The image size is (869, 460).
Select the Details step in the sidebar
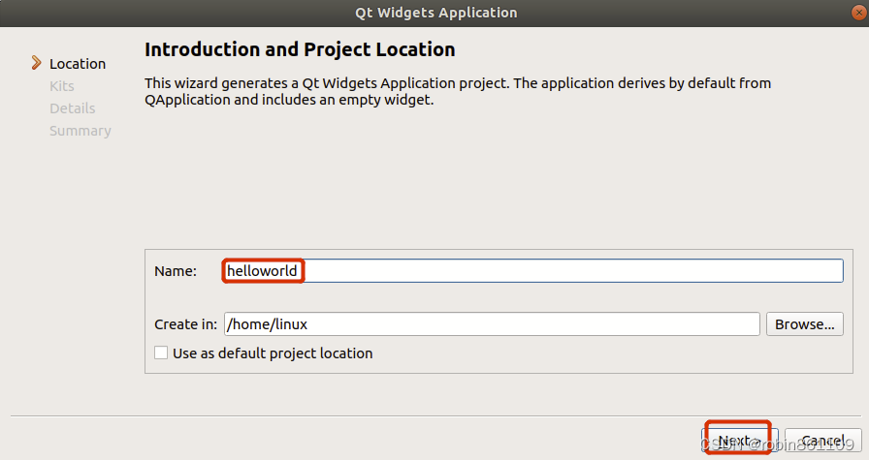pyautogui.click(x=72, y=107)
